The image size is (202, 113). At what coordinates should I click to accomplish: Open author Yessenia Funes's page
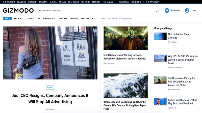(x=174, y=90)
